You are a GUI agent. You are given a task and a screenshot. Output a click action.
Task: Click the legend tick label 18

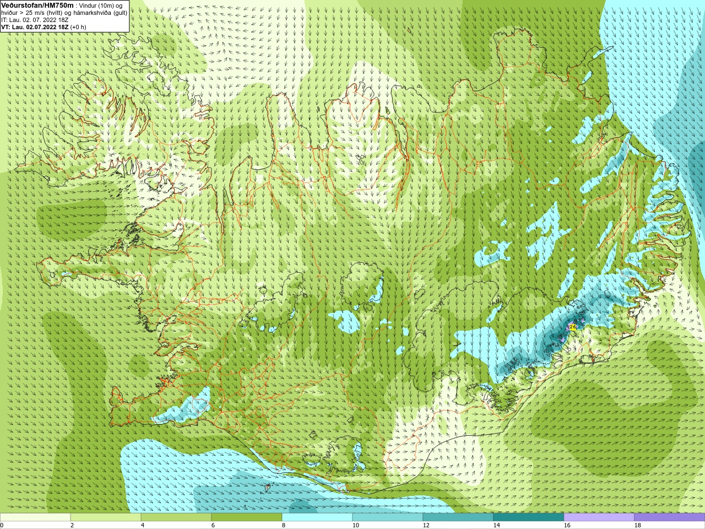coord(638,525)
